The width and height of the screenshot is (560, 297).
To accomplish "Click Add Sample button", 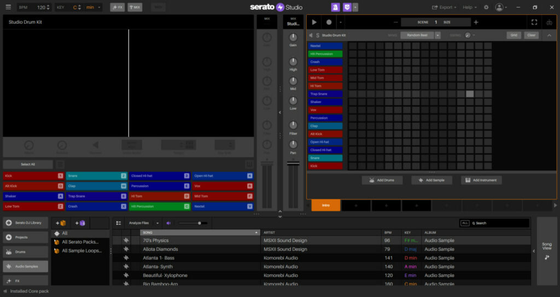I will (x=432, y=180).
